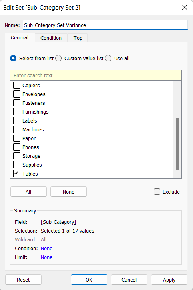Check the Copiers checkbox
Viewport: 193px width, 290px height.
point(17,85)
